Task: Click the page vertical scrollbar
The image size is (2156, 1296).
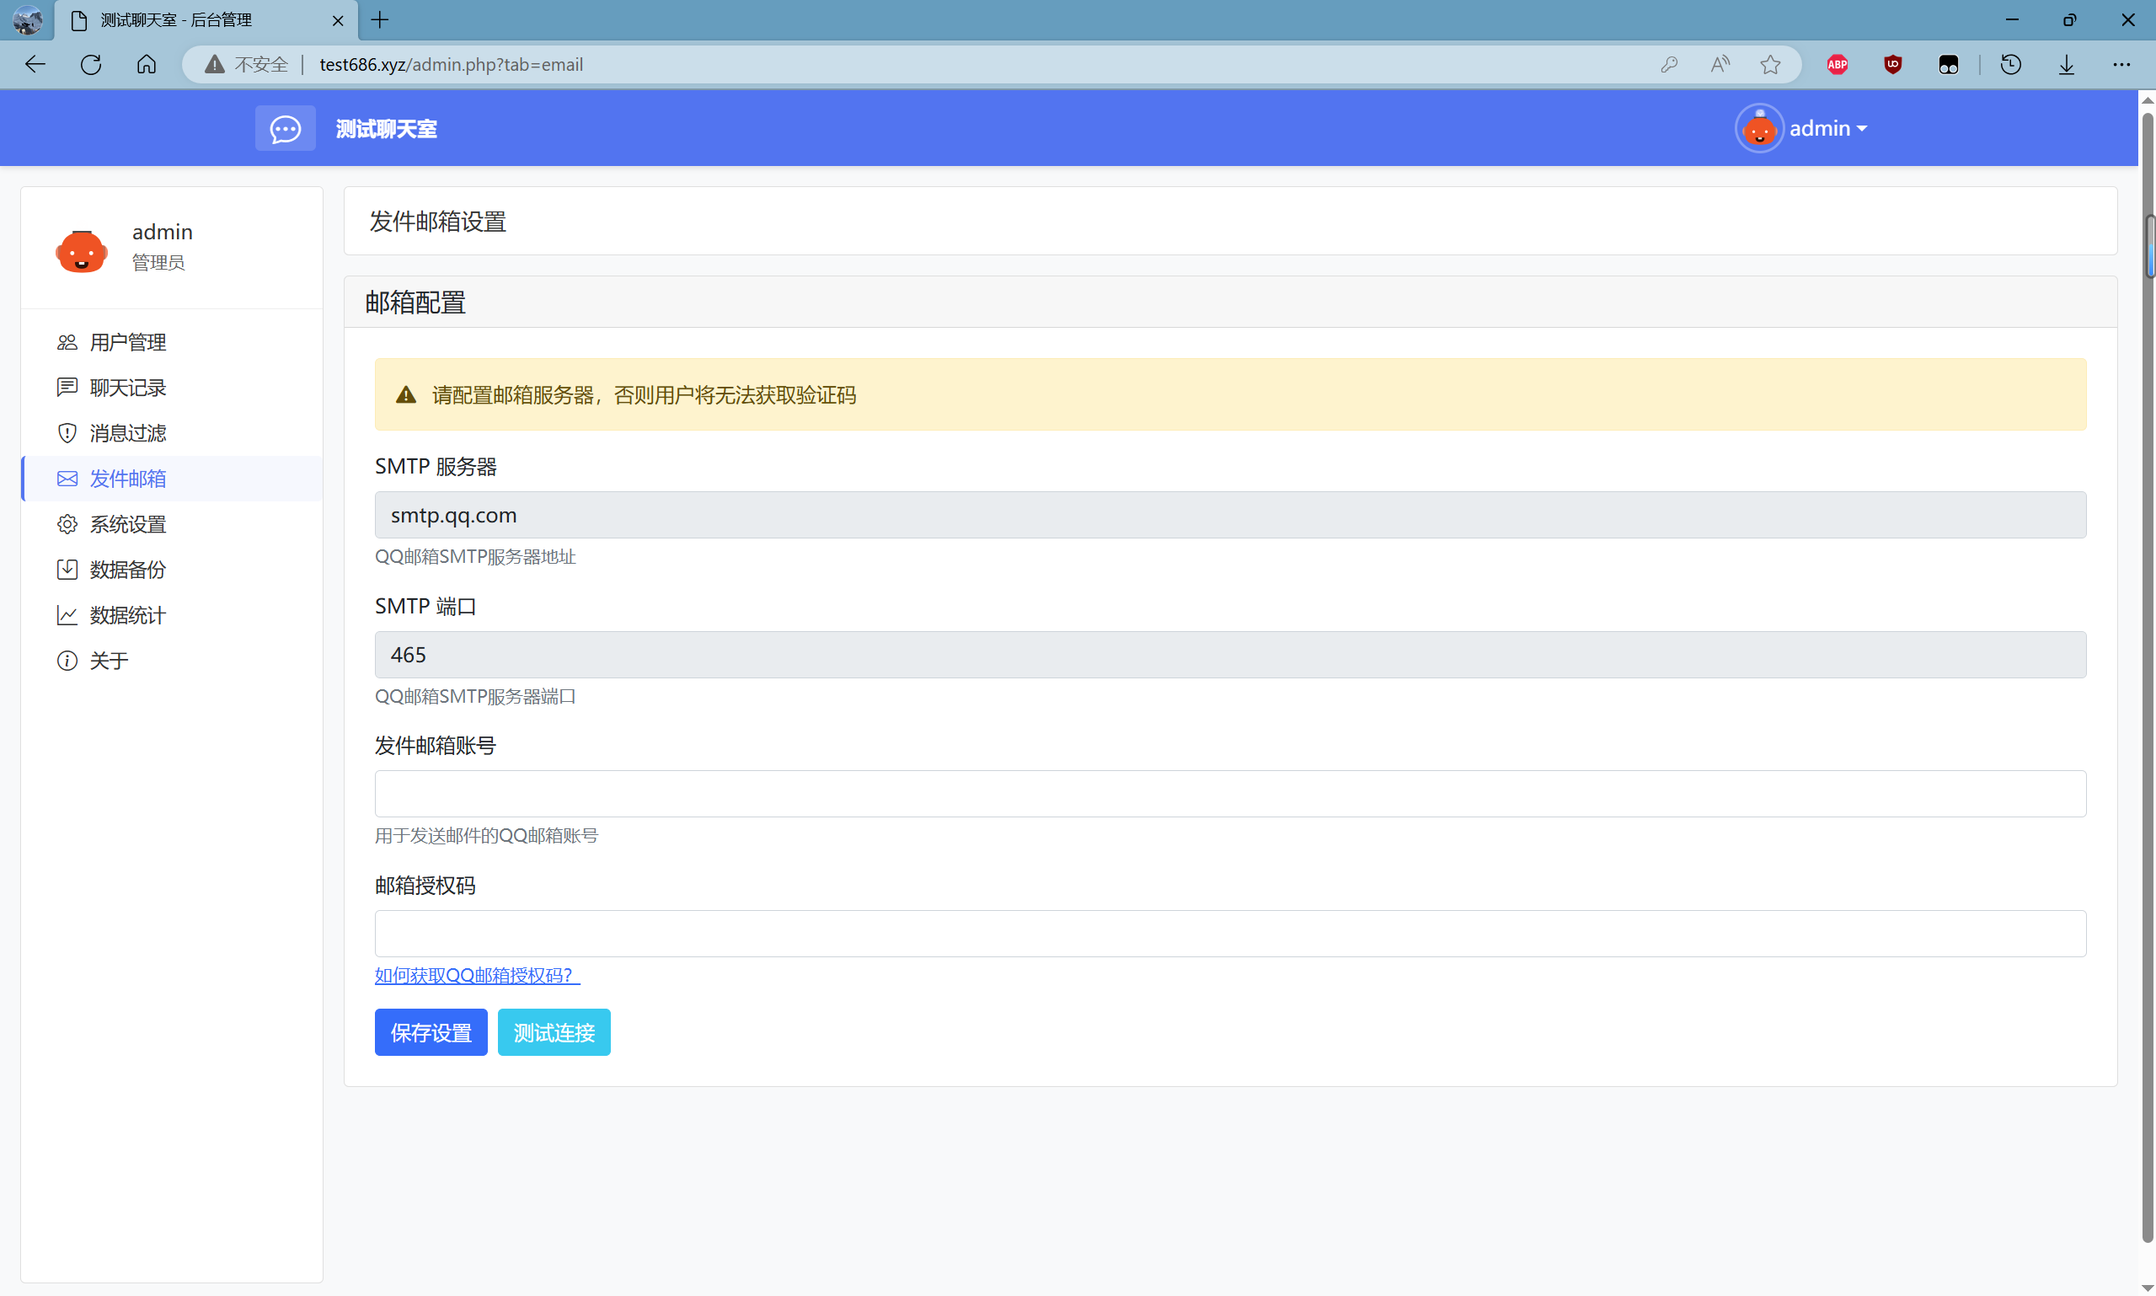Action: click(x=2148, y=699)
